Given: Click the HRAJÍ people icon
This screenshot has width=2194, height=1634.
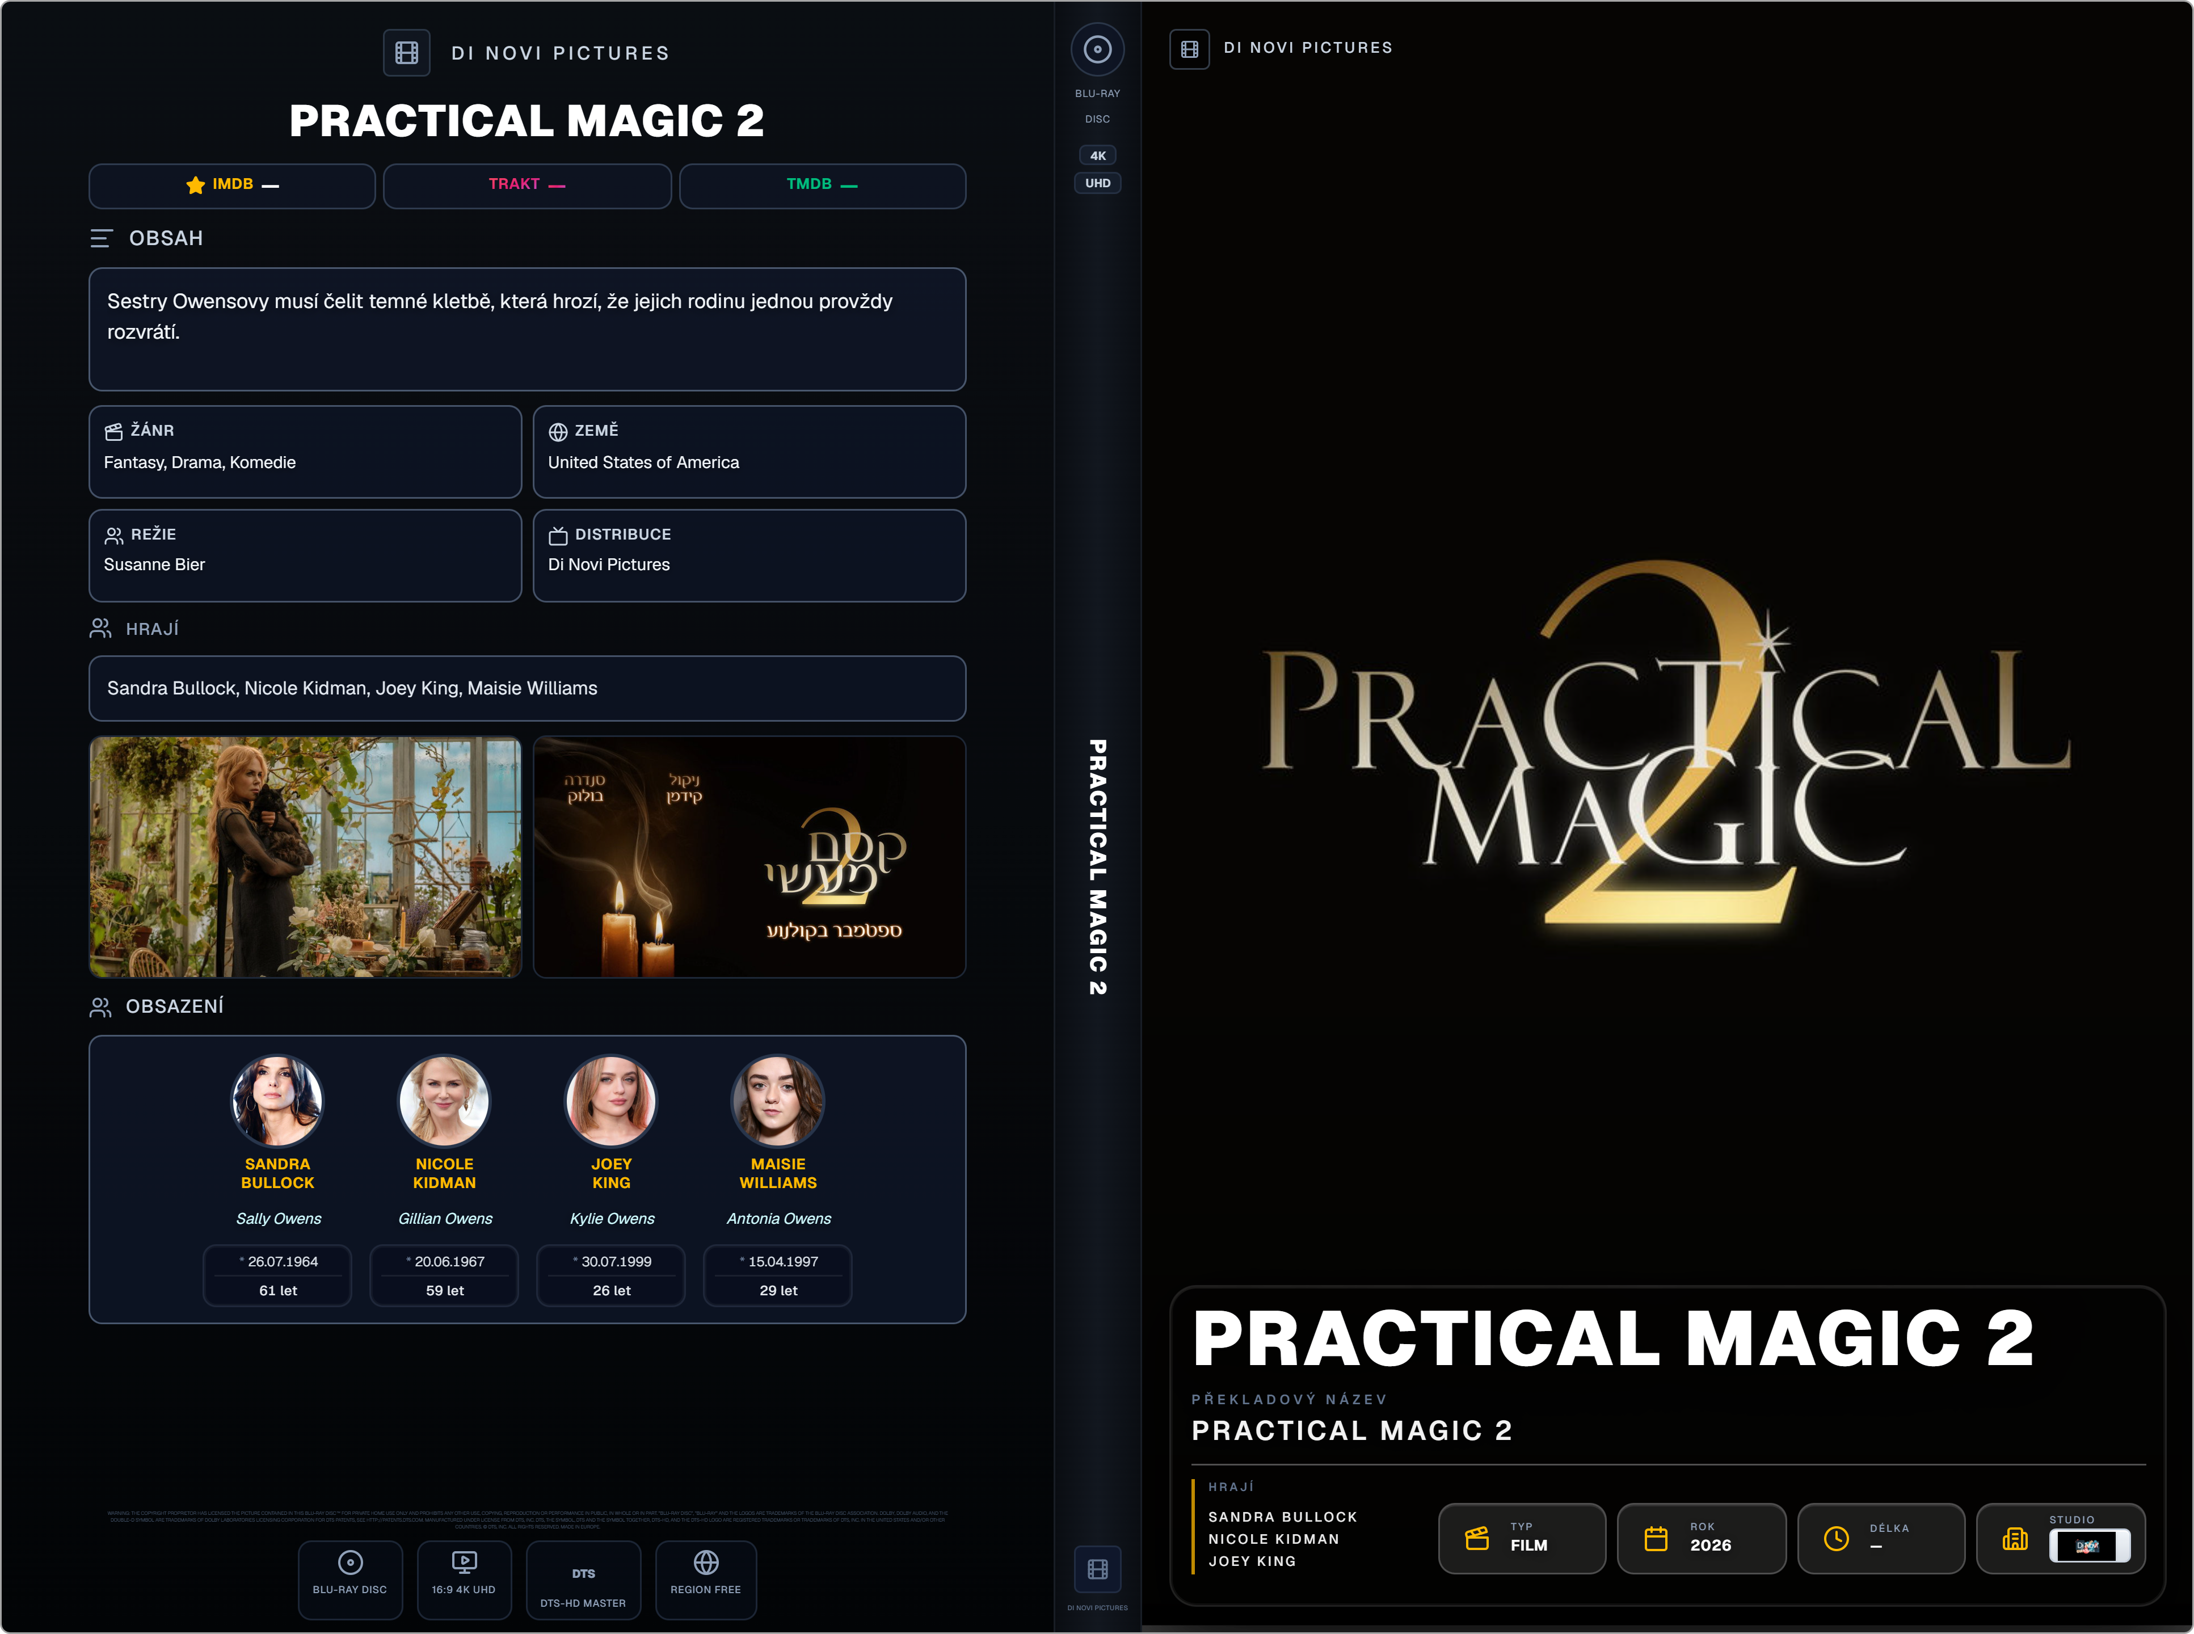Looking at the screenshot, I should click(101, 629).
